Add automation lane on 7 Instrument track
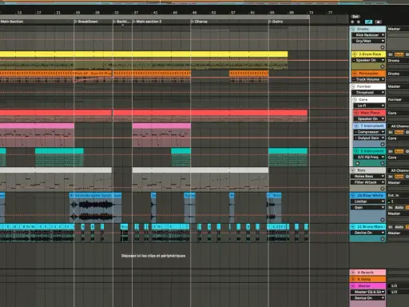The image size is (409, 307). pyautogui.click(x=383, y=144)
